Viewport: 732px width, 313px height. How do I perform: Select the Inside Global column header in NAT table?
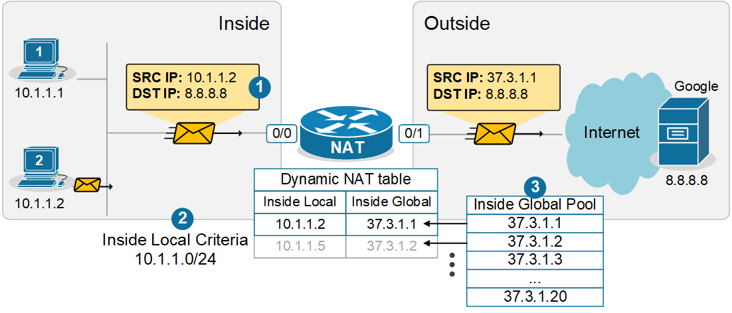click(391, 202)
